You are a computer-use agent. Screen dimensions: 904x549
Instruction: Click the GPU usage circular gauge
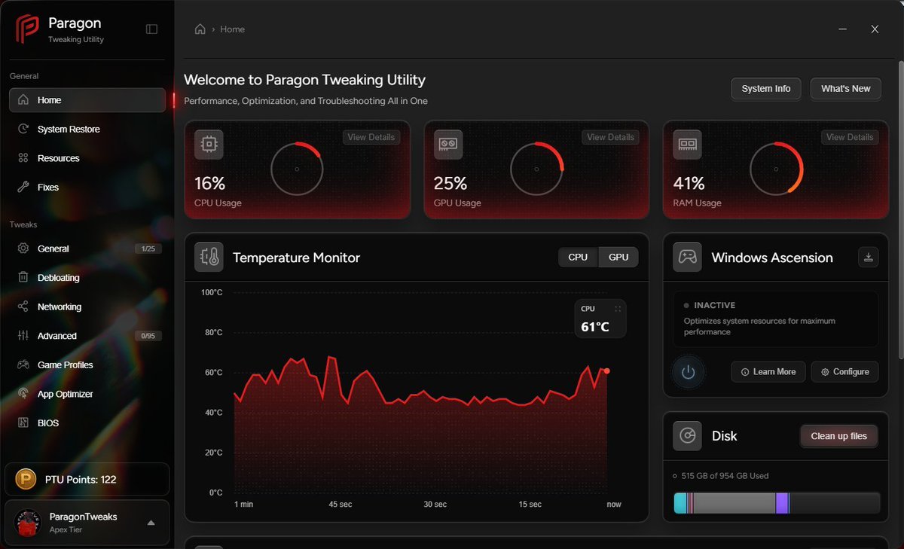[536, 169]
